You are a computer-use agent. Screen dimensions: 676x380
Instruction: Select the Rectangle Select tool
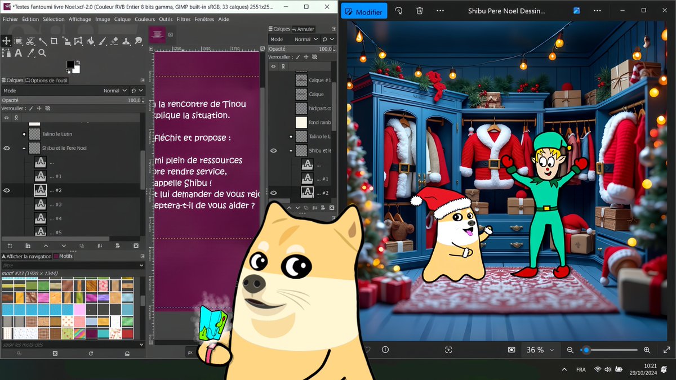(19, 41)
